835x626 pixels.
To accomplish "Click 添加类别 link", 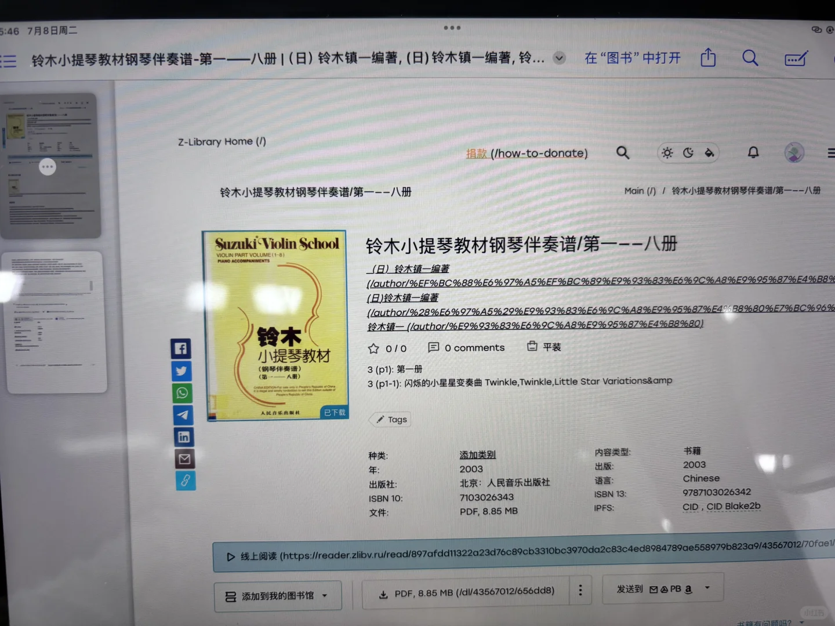I will point(478,455).
